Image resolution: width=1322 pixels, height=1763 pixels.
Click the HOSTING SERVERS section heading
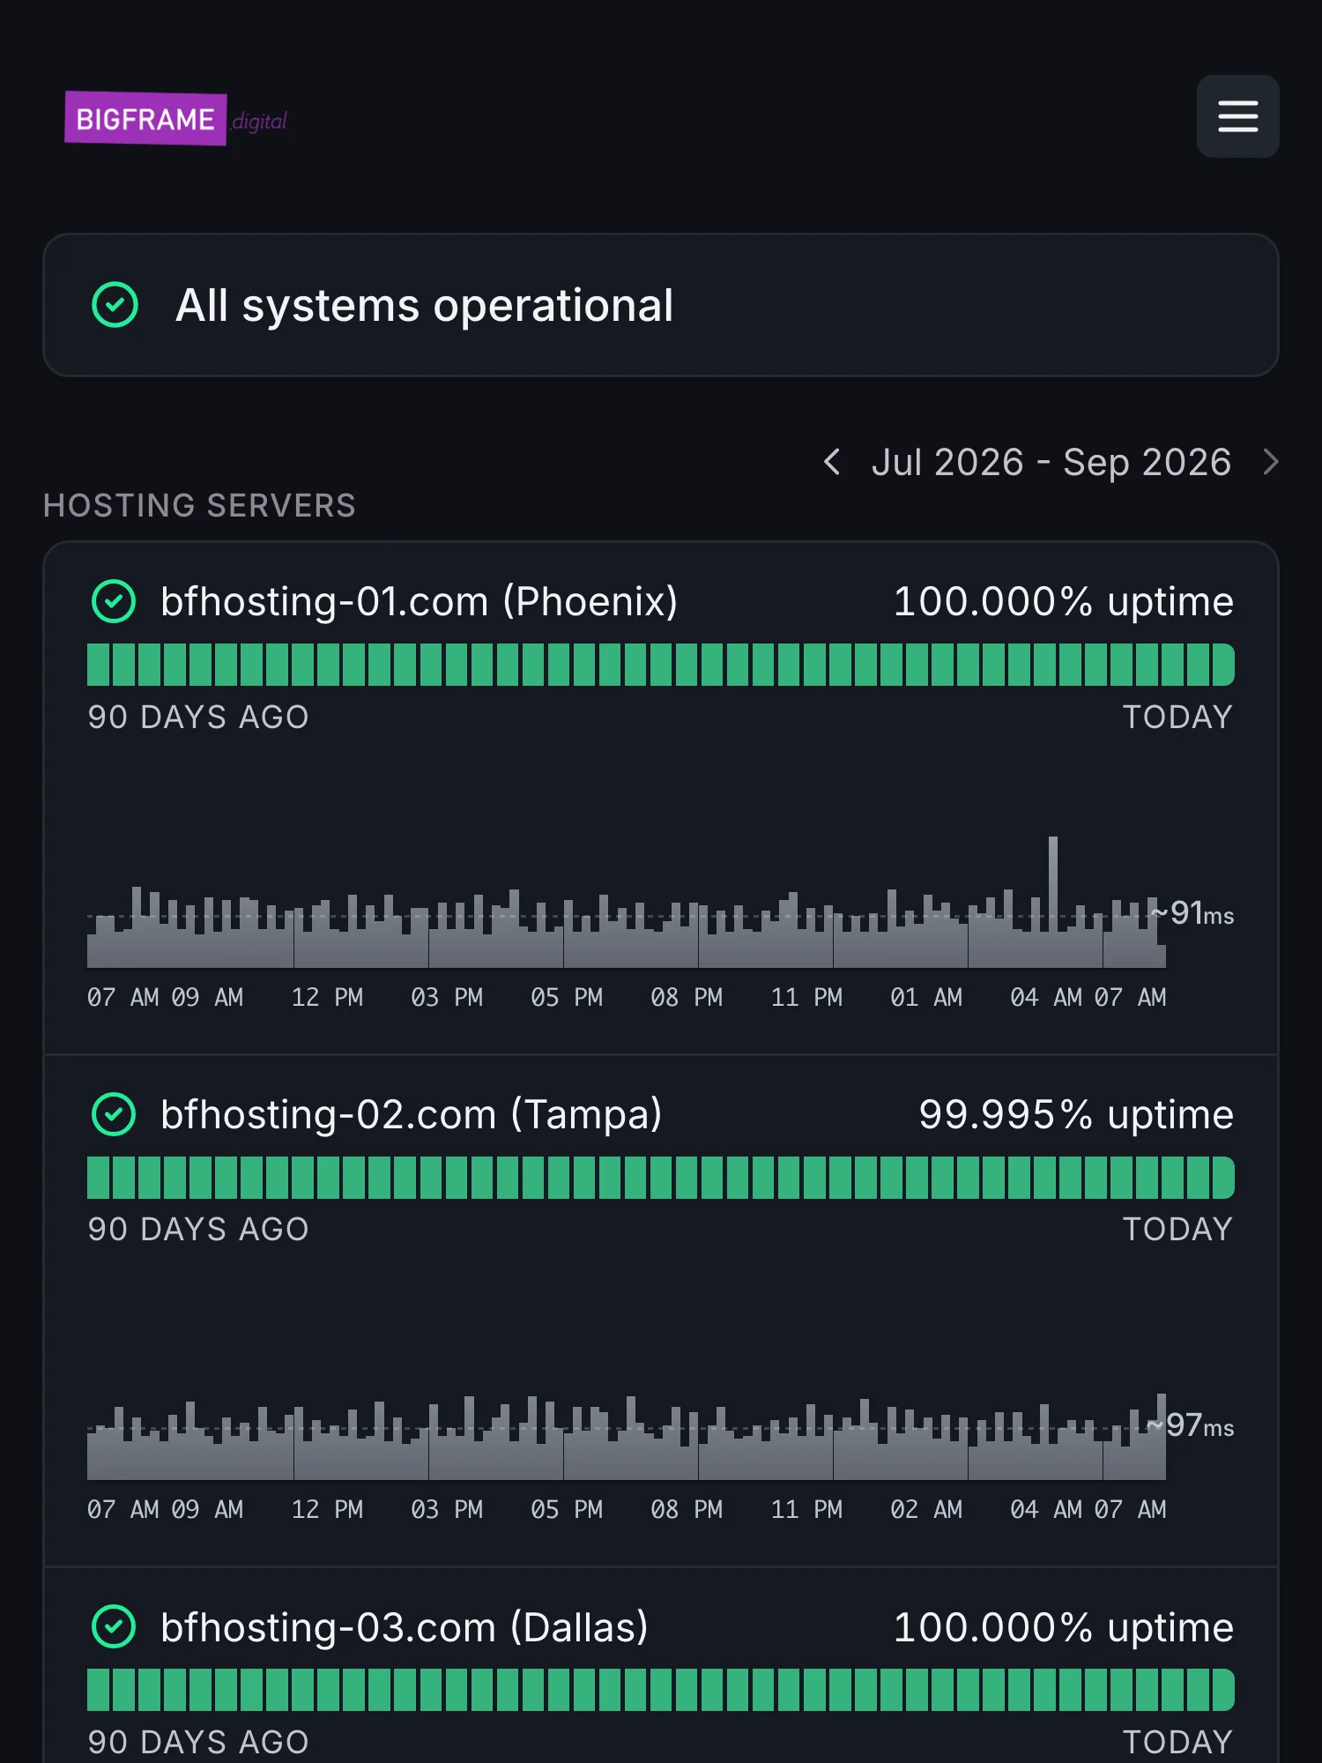199,505
